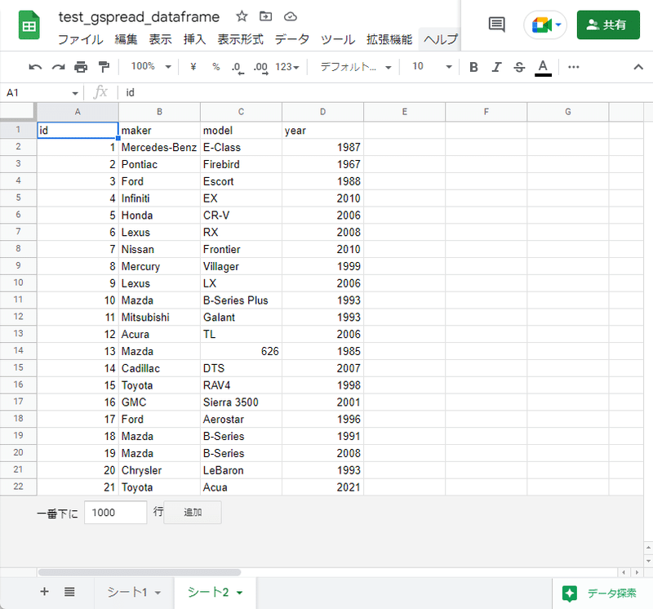653x609 pixels.
Task: Collapse the menu header with chevron
Action: coord(638,67)
